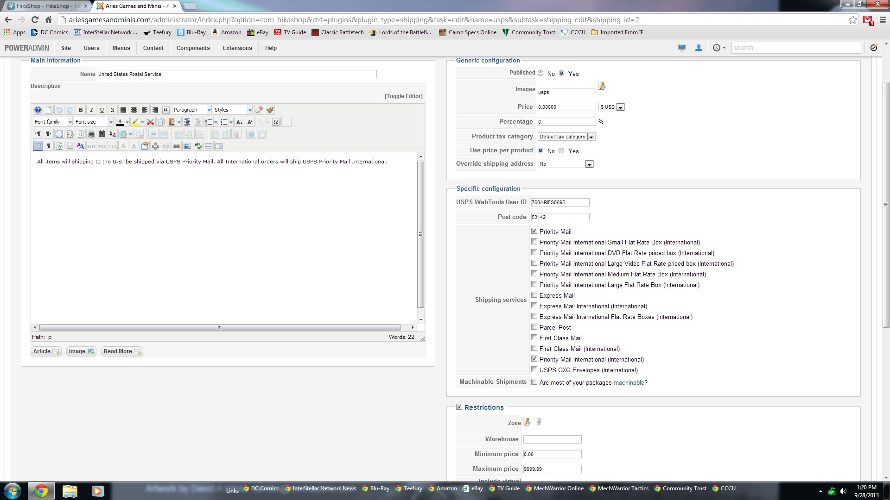Click the Toggle Editor link
This screenshot has width=890, height=500.
(x=403, y=96)
